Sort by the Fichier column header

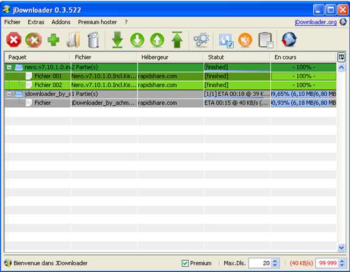(x=104, y=57)
